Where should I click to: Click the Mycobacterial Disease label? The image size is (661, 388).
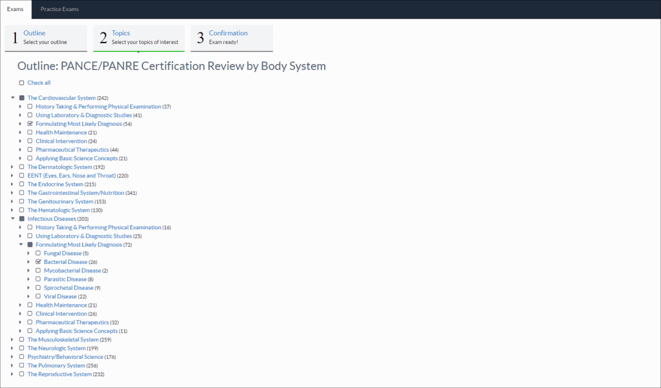tap(72, 271)
